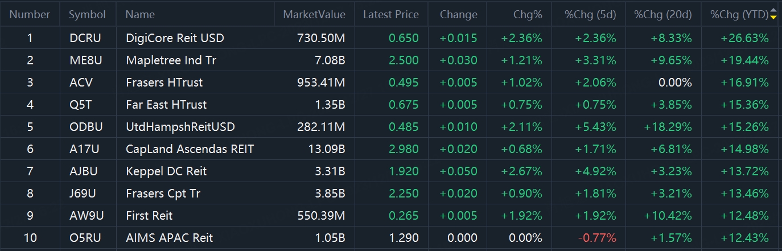The width and height of the screenshot is (782, 251).
Task: Select the Change column header
Action: coord(458,14)
